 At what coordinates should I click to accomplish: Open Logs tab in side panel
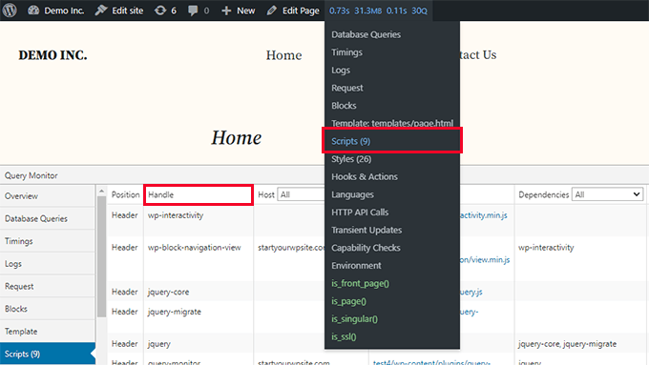[48, 263]
